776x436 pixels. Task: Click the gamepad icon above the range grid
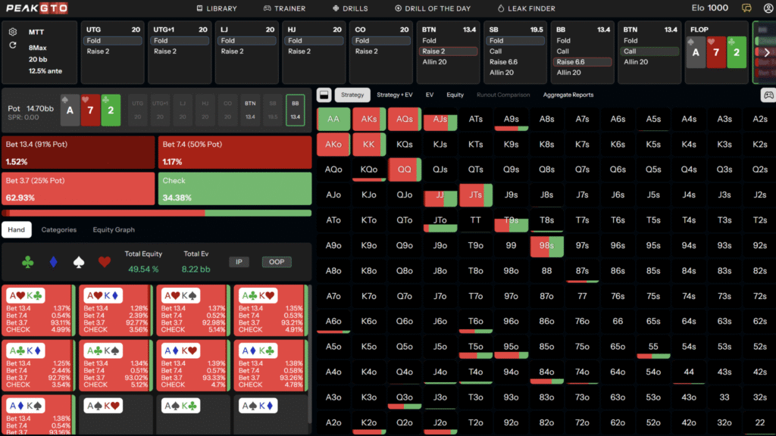pyautogui.click(x=768, y=95)
